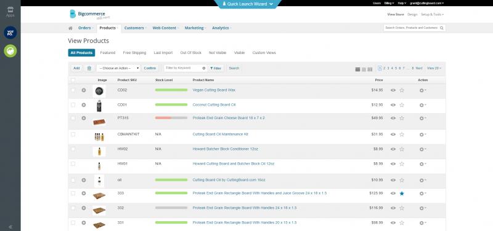
Task: Feature the Vegan Cutting Board Wax star
Action: point(402,90)
